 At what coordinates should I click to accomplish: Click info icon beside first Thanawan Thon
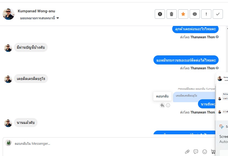click(217, 37)
